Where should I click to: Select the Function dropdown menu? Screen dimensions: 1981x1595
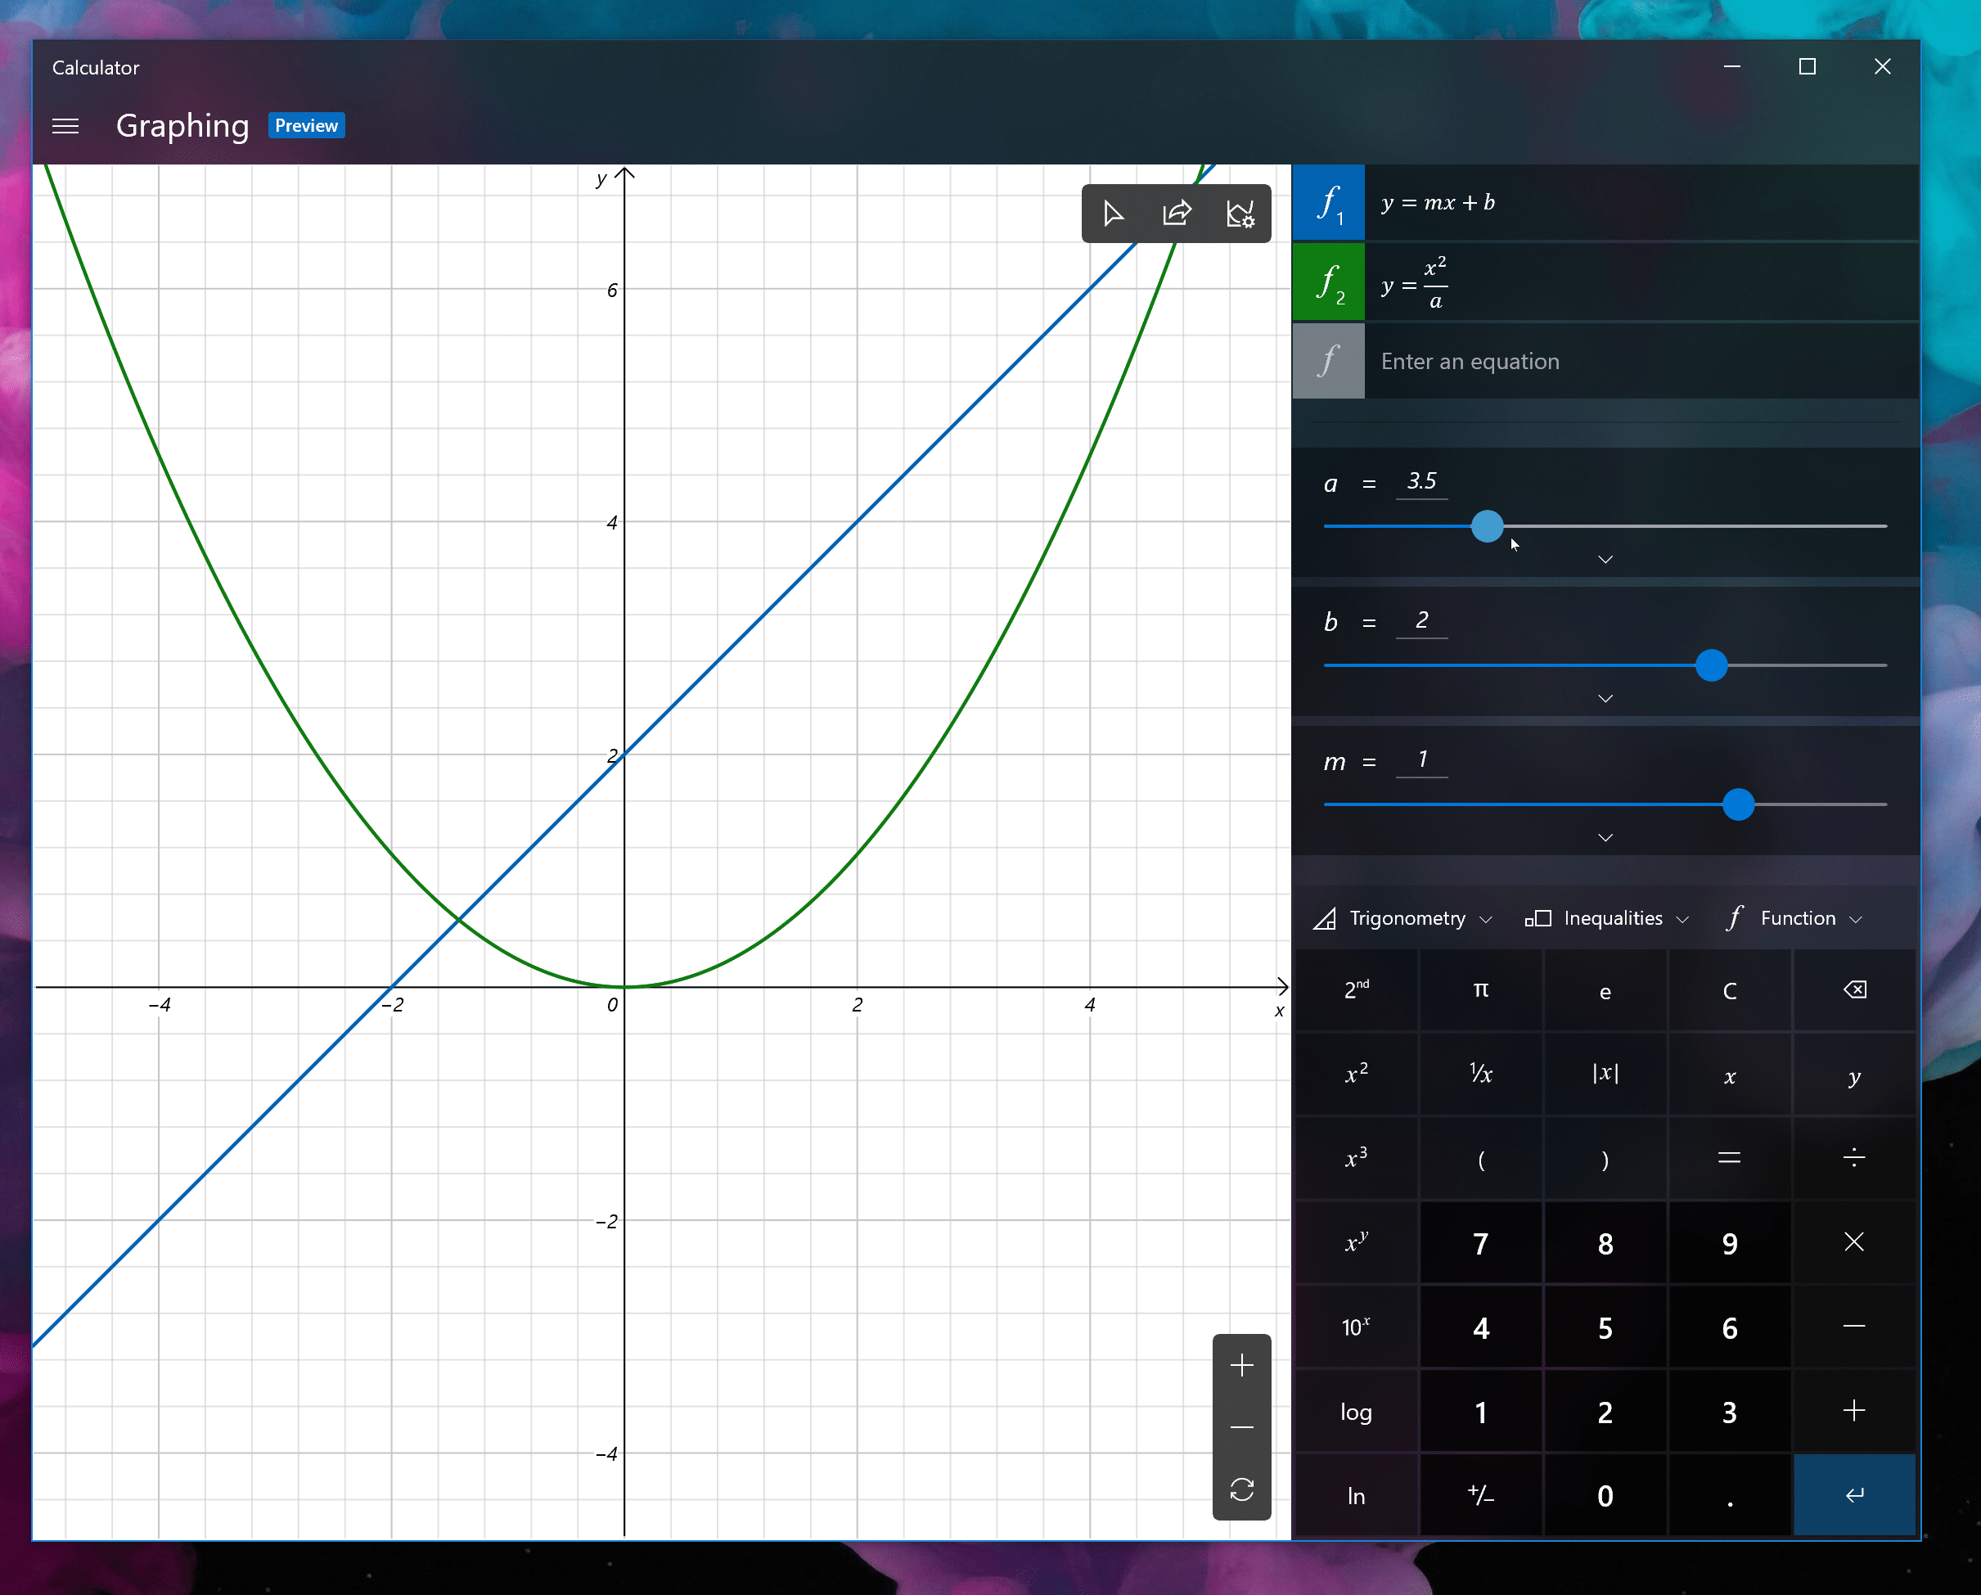click(x=1792, y=917)
